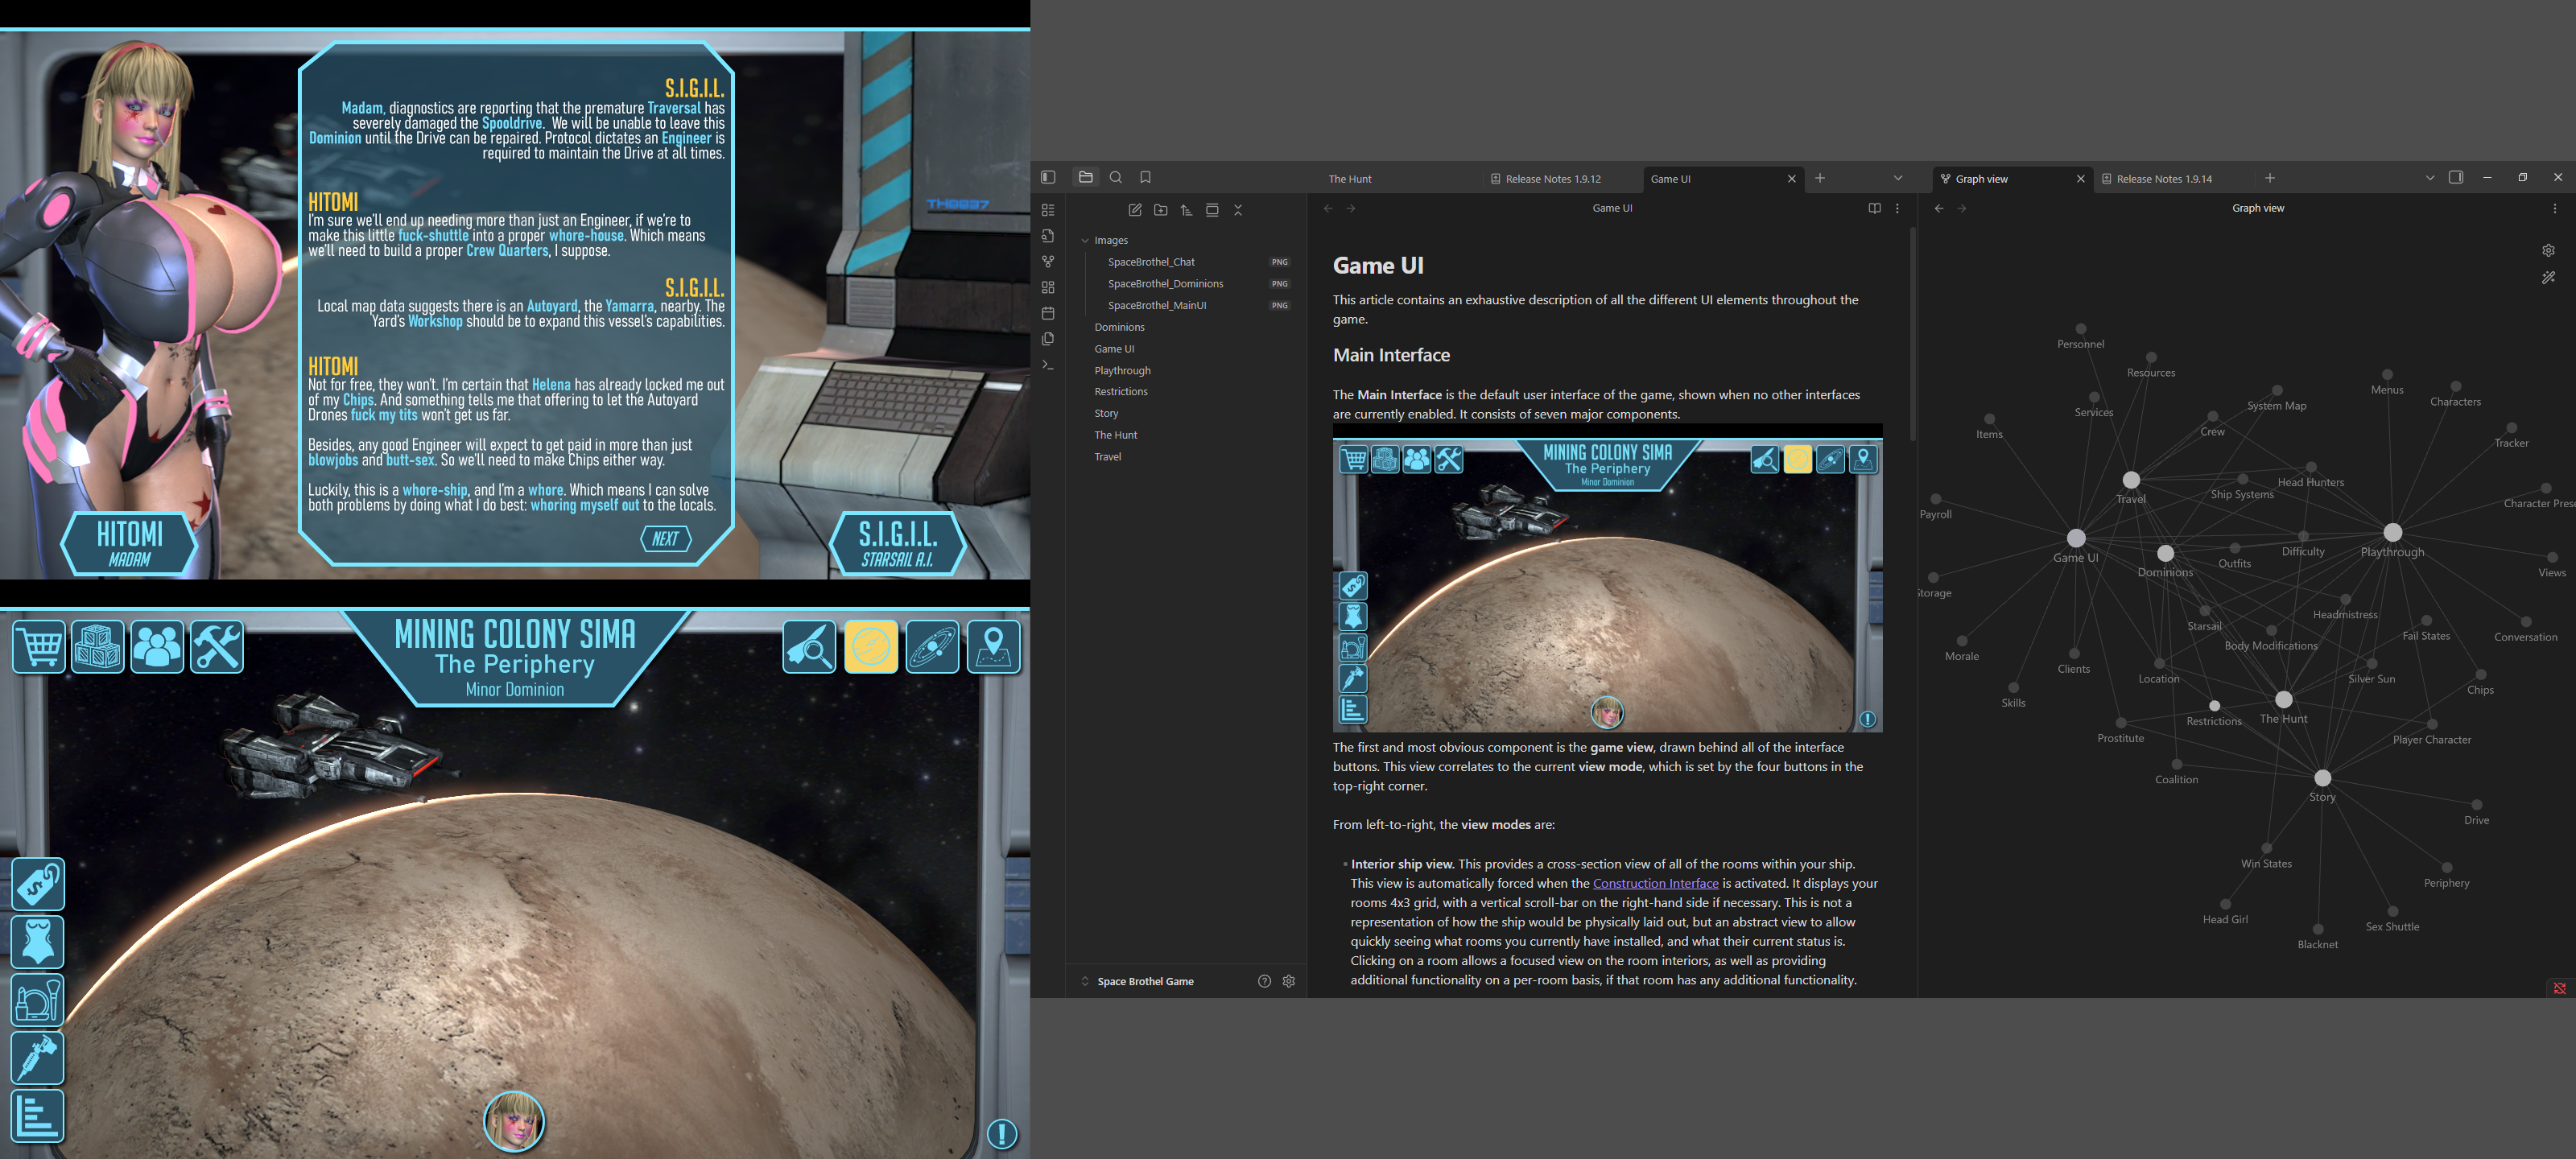
Task: Show the file explorer pane in Obsidian
Action: [1086, 177]
